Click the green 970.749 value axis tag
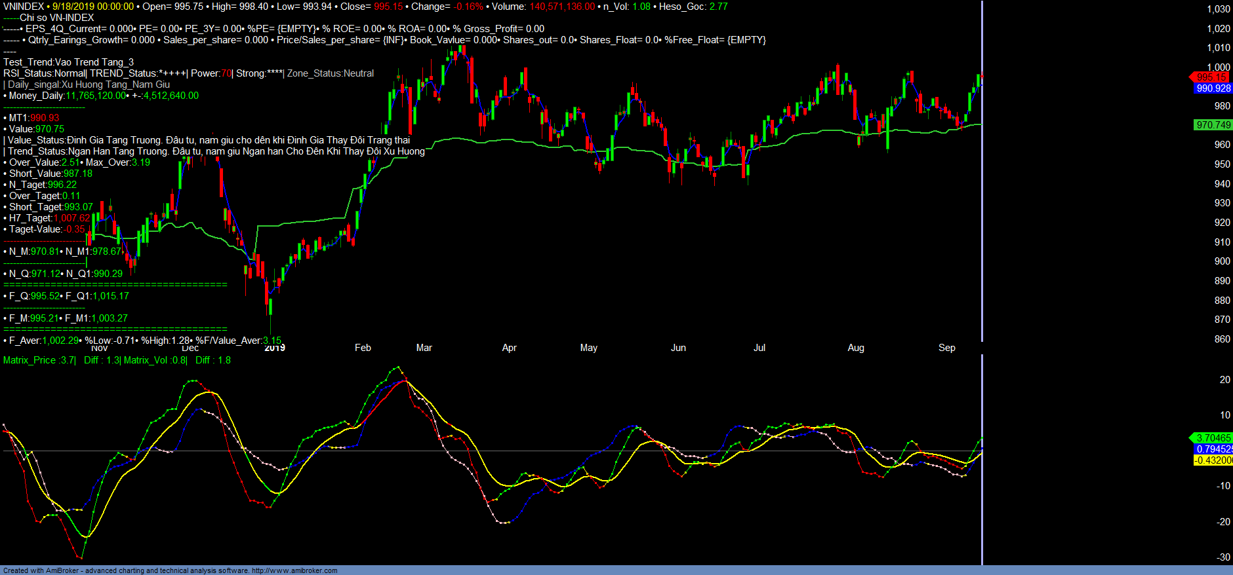This screenshot has width=1233, height=575. coord(1213,125)
